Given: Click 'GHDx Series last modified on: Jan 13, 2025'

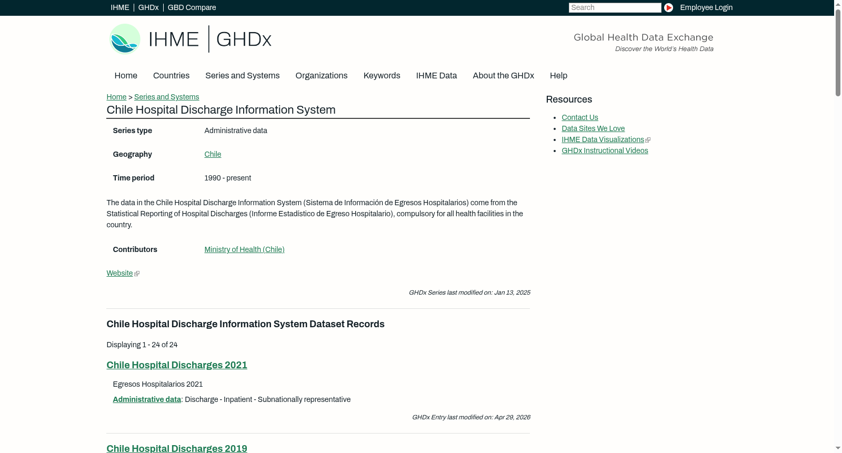Looking at the screenshot, I should point(469,293).
